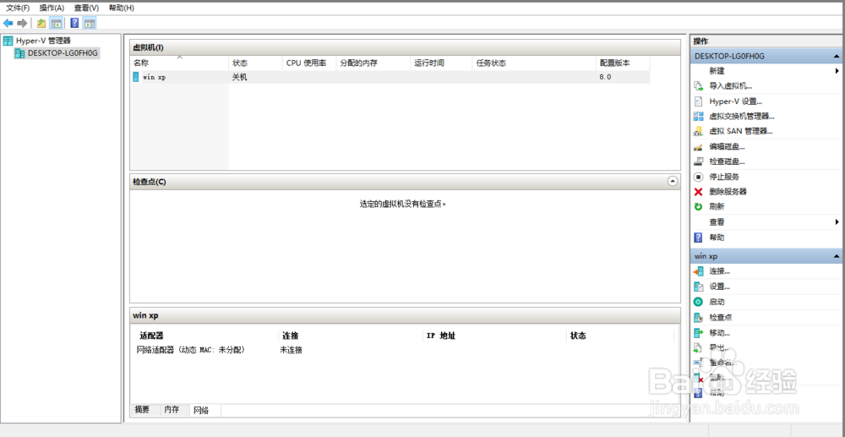Open 虚拟交换机管理器... action
845x437 pixels.
pos(742,116)
